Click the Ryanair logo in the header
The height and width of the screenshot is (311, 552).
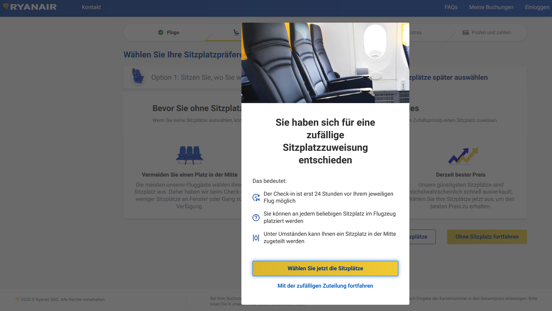click(x=30, y=7)
